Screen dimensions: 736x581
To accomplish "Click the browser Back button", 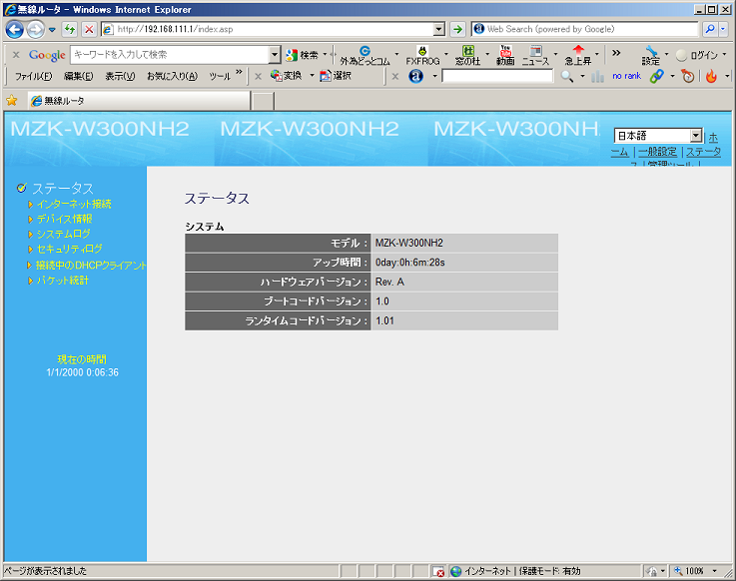I will 15,30.
